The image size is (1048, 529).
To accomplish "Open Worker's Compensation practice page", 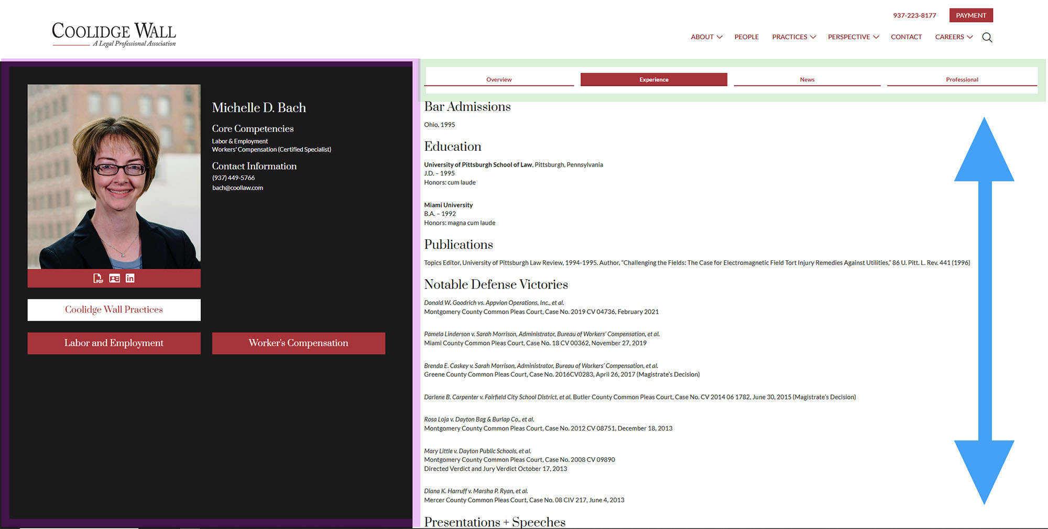I will tap(298, 343).
